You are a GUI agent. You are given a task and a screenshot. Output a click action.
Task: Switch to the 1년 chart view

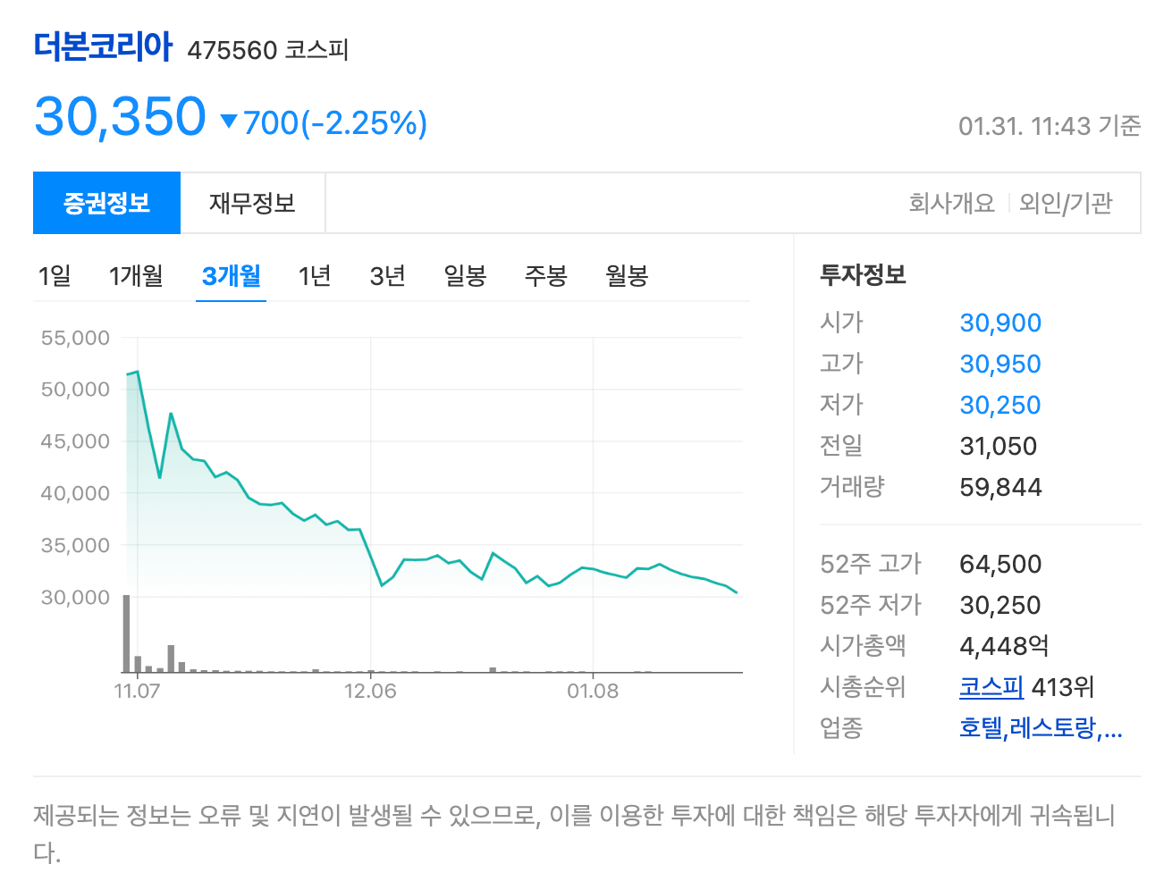[315, 276]
